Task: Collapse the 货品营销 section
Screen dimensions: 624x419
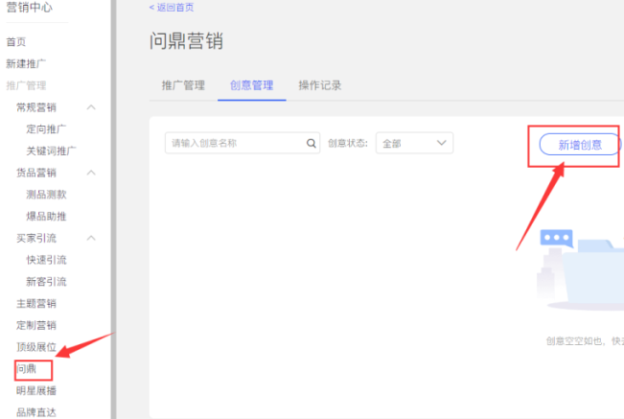Action: (91, 173)
